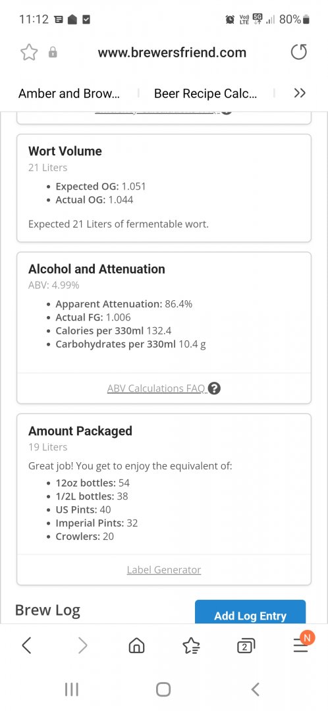This screenshot has width=328, height=711.
Task: Go back using browser back arrow
Action: [27, 645]
